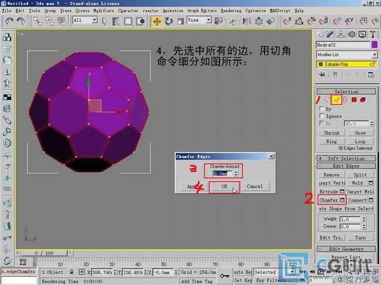Image resolution: width=381 pixels, height=285 pixels.
Task: Click the Loop selection button
Action: coord(360,141)
